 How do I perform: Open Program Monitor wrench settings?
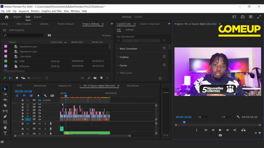click(238, 117)
